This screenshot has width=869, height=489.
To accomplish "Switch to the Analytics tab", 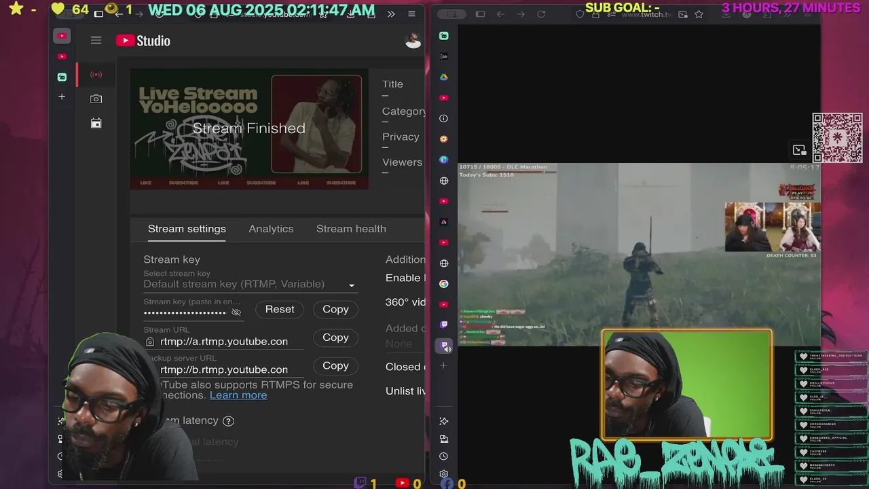I will pyautogui.click(x=271, y=229).
